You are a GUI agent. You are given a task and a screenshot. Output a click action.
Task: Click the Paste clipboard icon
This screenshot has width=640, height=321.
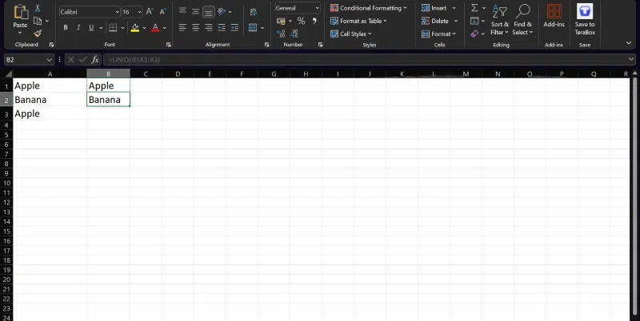pos(21,12)
